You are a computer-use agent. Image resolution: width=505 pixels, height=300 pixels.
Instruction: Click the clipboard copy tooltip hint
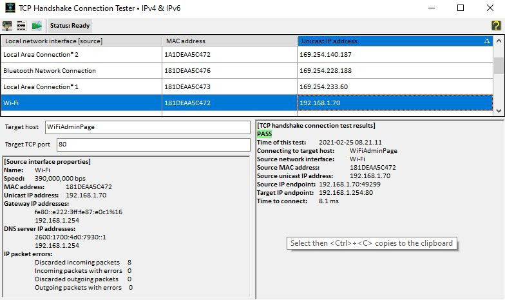click(372, 243)
